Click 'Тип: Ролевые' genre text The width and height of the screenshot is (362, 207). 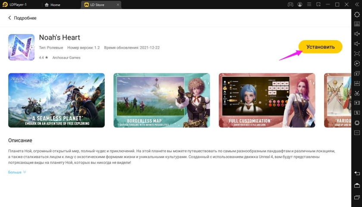(51, 47)
